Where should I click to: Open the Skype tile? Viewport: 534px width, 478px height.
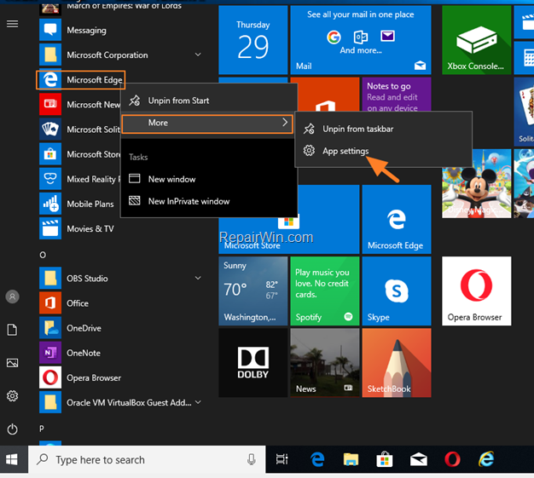tap(397, 291)
